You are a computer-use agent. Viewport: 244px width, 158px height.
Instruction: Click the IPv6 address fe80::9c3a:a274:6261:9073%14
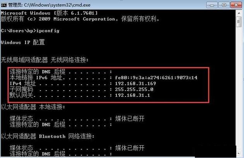156,77
